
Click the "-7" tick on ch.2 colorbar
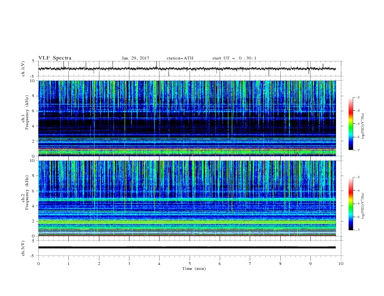click(357, 230)
